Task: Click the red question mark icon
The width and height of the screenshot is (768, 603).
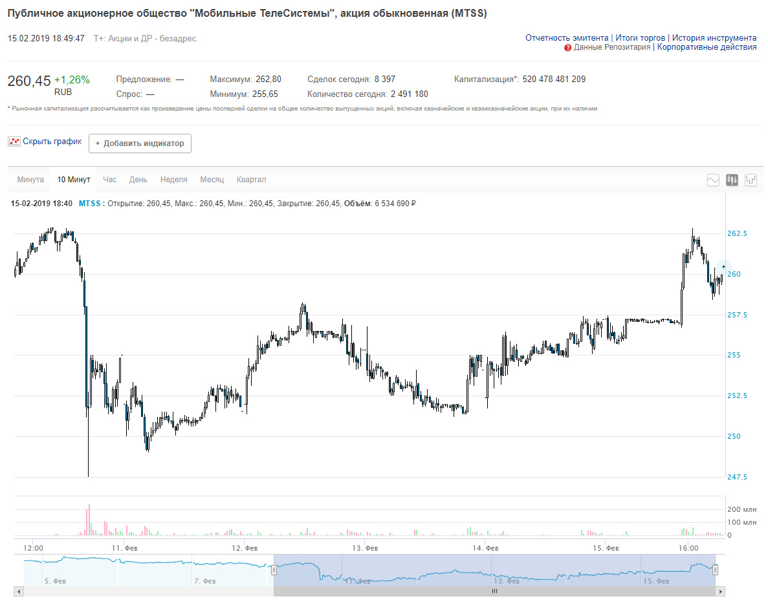Action: (x=567, y=48)
